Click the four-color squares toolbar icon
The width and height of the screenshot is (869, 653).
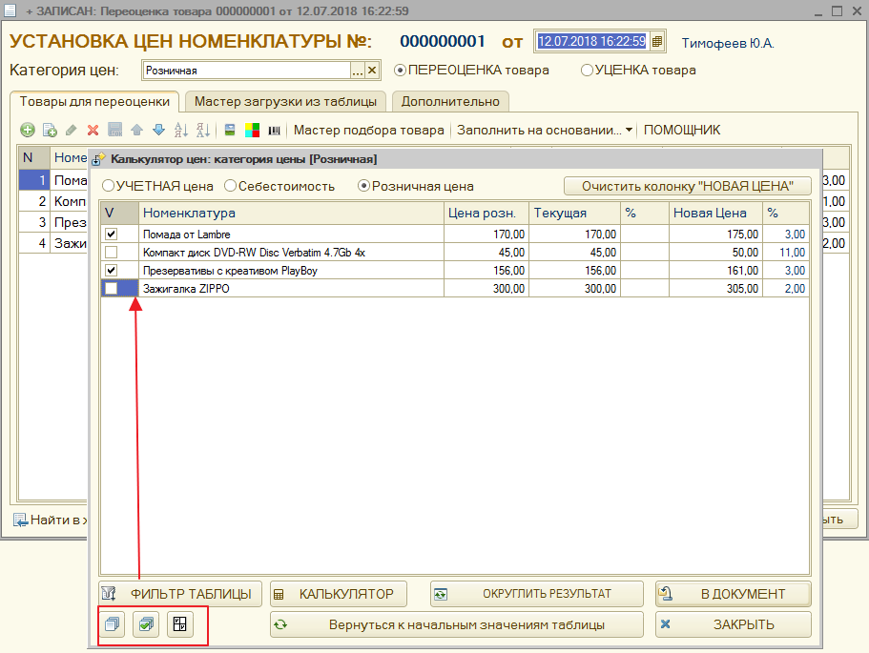[x=252, y=131]
